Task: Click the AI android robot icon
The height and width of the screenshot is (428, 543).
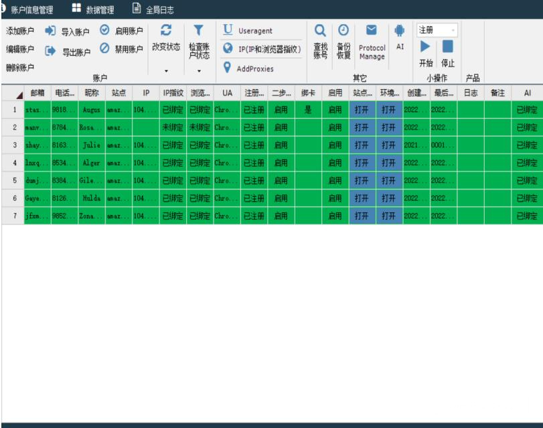Action: coord(399,31)
